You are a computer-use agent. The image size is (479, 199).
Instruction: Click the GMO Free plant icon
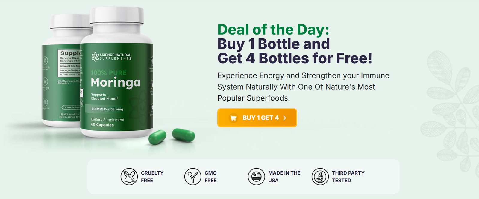pos(193,177)
